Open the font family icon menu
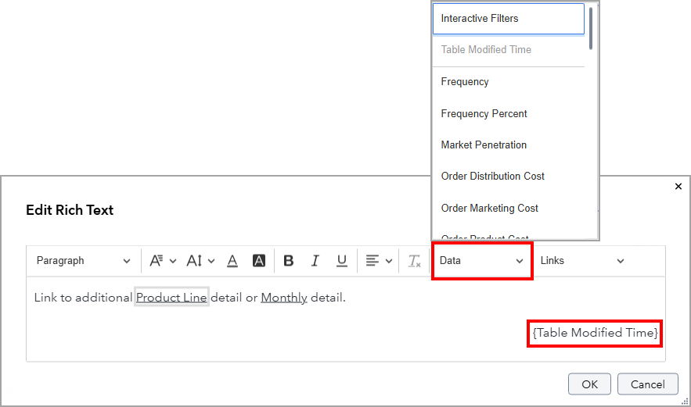The width and height of the screenshot is (691, 407). (x=163, y=261)
